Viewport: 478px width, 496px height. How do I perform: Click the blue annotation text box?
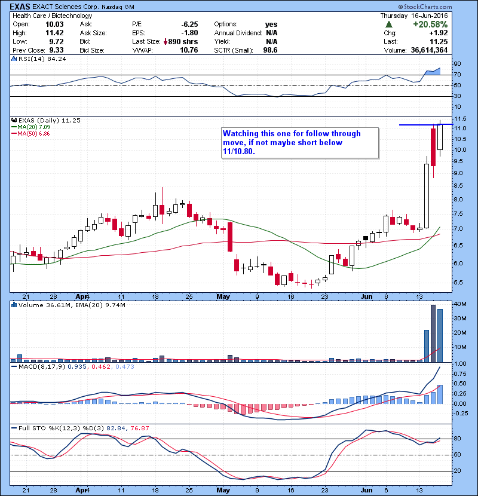(300, 143)
